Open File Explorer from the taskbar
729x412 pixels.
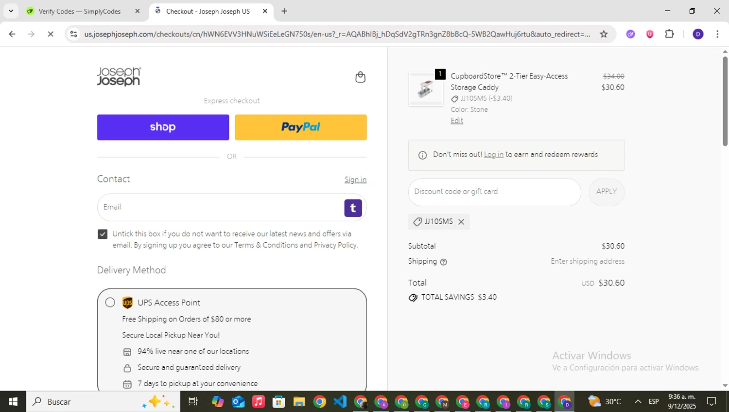(299, 401)
